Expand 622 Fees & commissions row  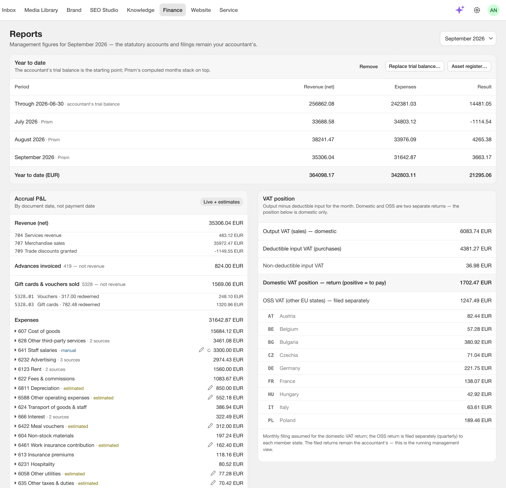click(x=129, y=379)
